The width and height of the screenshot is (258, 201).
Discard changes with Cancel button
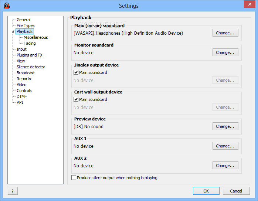(x=236, y=191)
